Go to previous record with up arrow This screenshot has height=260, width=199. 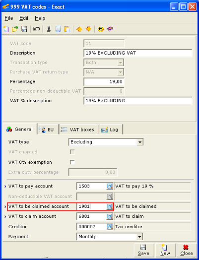pos(79,29)
